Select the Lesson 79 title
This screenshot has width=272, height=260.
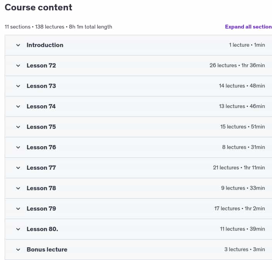[x=41, y=208]
